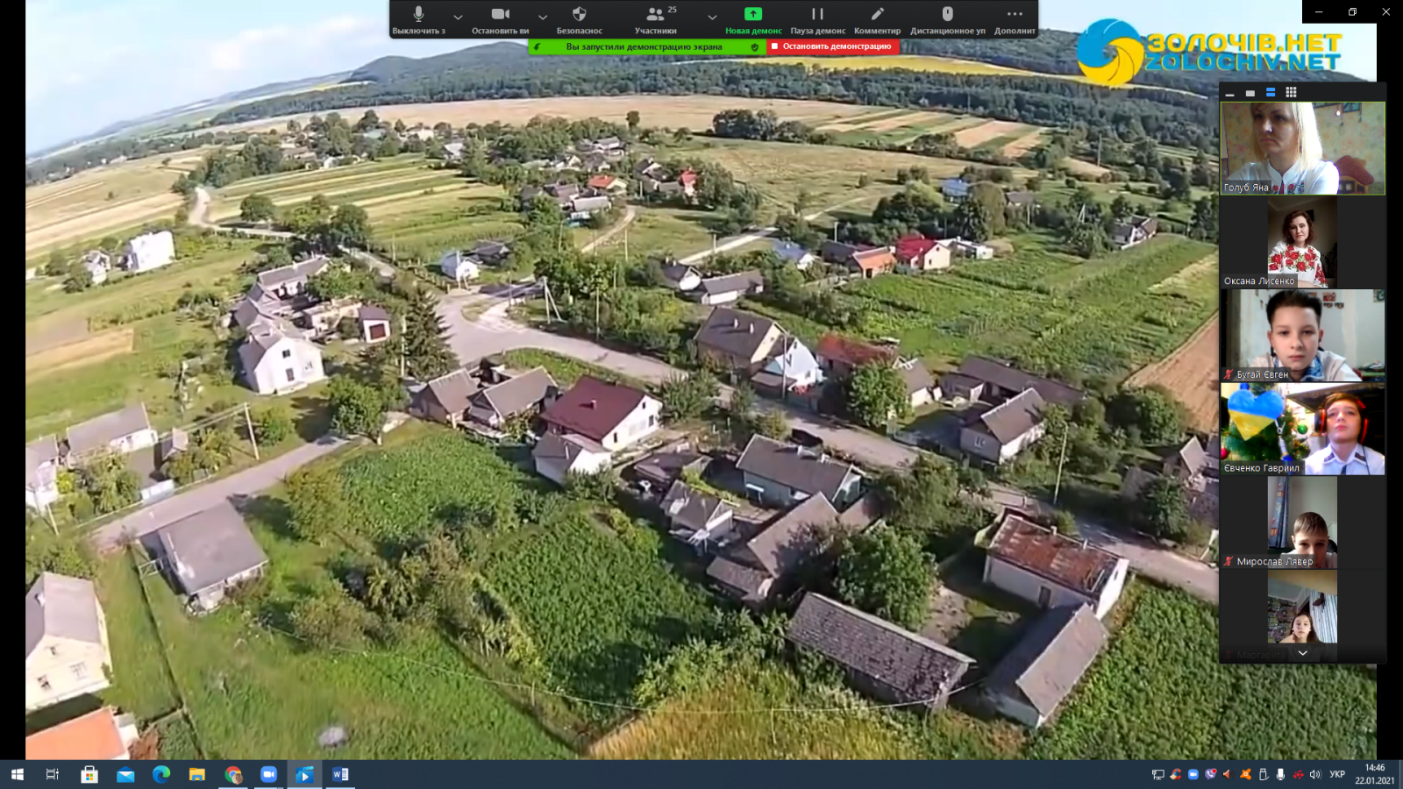The width and height of the screenshot is (1403, 789).
Task: Open the Участники participants panel
Action: coord(656,19)
